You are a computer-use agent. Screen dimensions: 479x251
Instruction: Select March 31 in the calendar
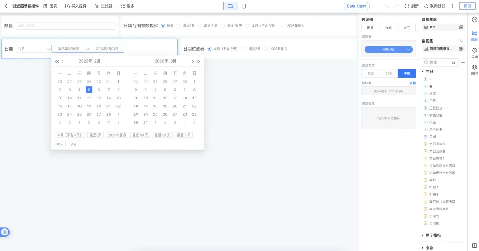(145, 122)
